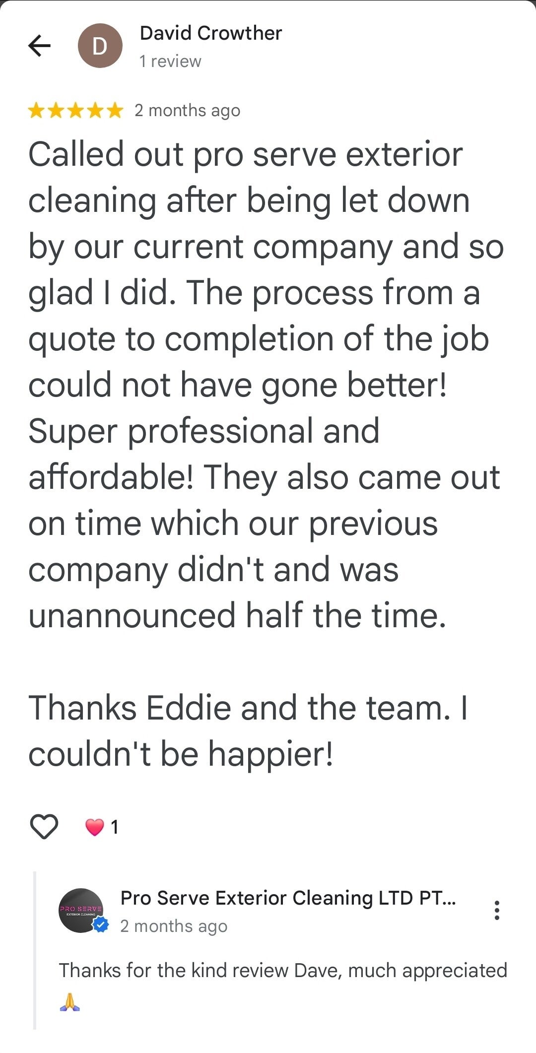Tap the "1 review" label

(x=170, y=61)
